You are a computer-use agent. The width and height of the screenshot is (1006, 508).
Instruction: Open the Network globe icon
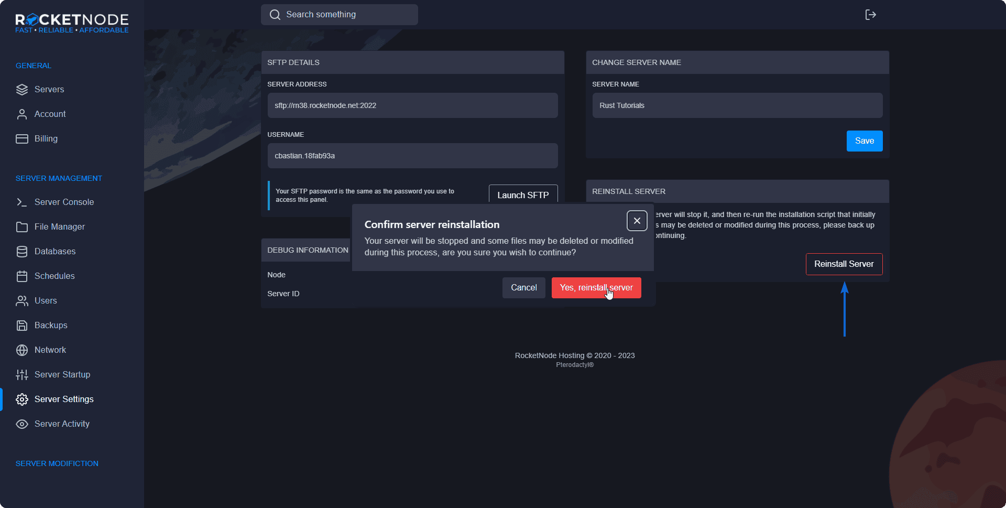tap(21, 350)
